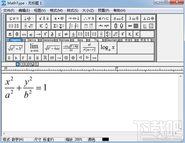The height and width of the screenshot is (143, 185).
Task: Insert the right arrow symbol from the small bar
Action: click(38, 34)
